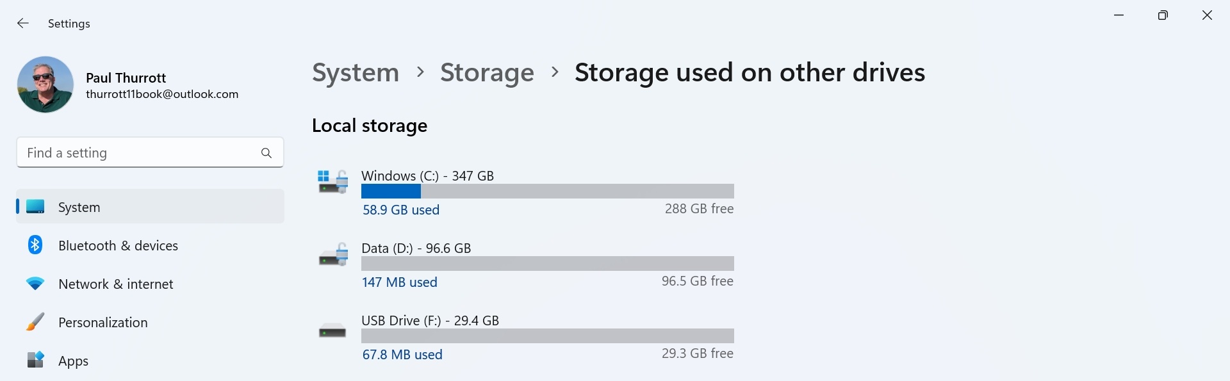Navigate to Storage breadcrumb
1230x381 pixels.
coord(487,72)
